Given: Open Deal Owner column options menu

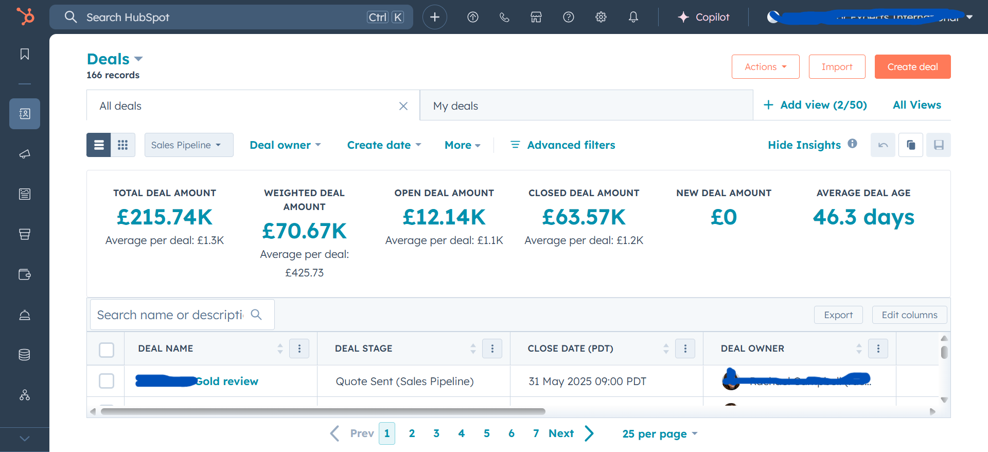Looking at the screenshot, I should (878, 349).
